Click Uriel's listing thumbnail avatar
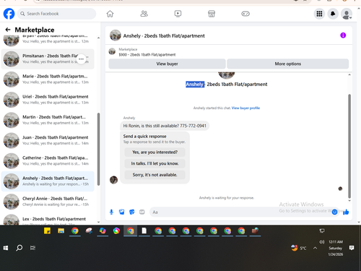Viewport: 361px width, 271px height. click(x=11, y=100)
